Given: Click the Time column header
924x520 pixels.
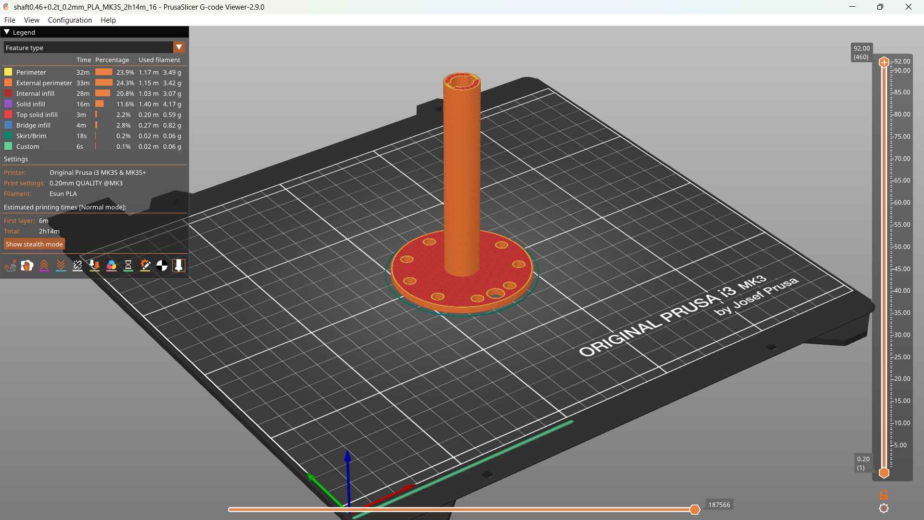Looking at the screenshot, I should [84, 60].
